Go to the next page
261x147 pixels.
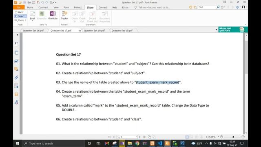pos(140,137)
